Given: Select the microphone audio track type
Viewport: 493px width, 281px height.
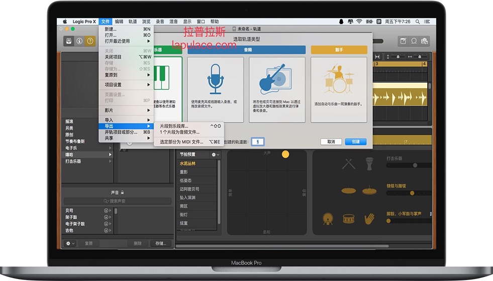Looking at the screenshot, I should (x=216, y=90).
